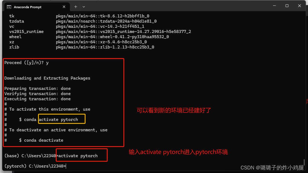Click the vs2015_runtime-14.27.29016 package path

(123, 32)
